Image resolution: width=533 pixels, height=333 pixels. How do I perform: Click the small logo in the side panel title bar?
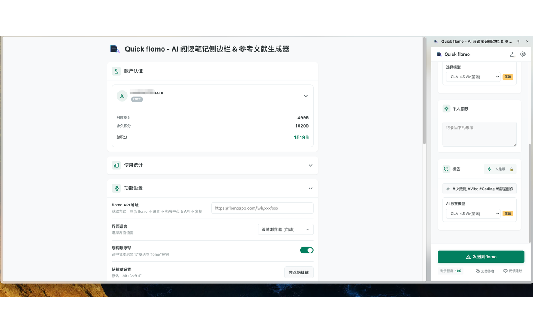click(x=436, y=42)
